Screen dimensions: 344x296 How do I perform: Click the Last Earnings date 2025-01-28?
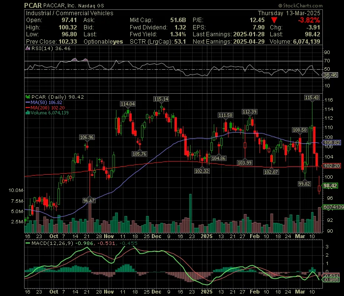249,34
